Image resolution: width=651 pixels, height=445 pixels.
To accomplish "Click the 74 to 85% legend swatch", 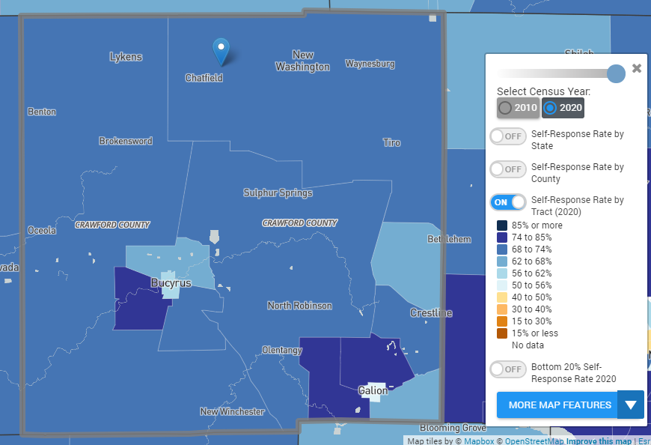I will pyautogui.click(x=502, y=237).
